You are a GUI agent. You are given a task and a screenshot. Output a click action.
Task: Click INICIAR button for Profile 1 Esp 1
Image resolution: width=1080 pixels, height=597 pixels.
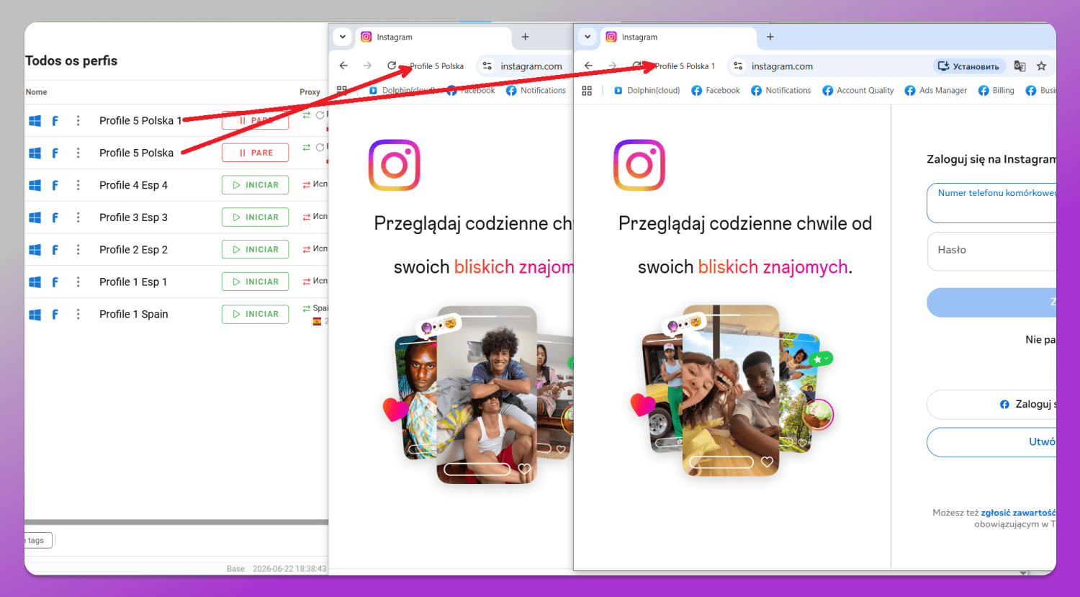[255, 282]
